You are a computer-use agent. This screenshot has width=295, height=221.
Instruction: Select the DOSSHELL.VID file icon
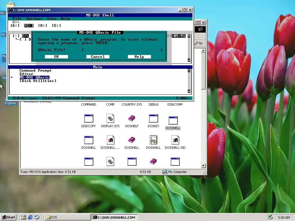tap(175, 140)
